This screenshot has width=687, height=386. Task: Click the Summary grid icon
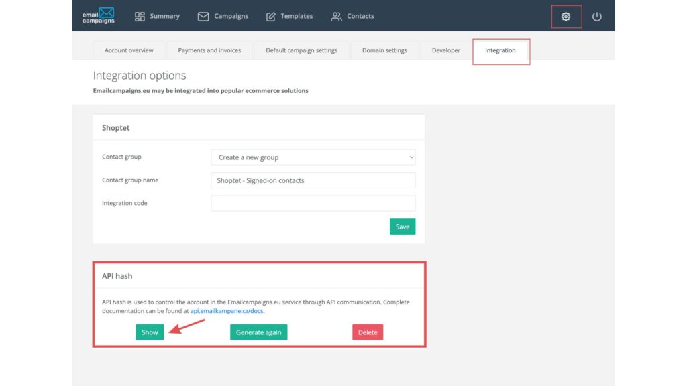coord(140,17)
